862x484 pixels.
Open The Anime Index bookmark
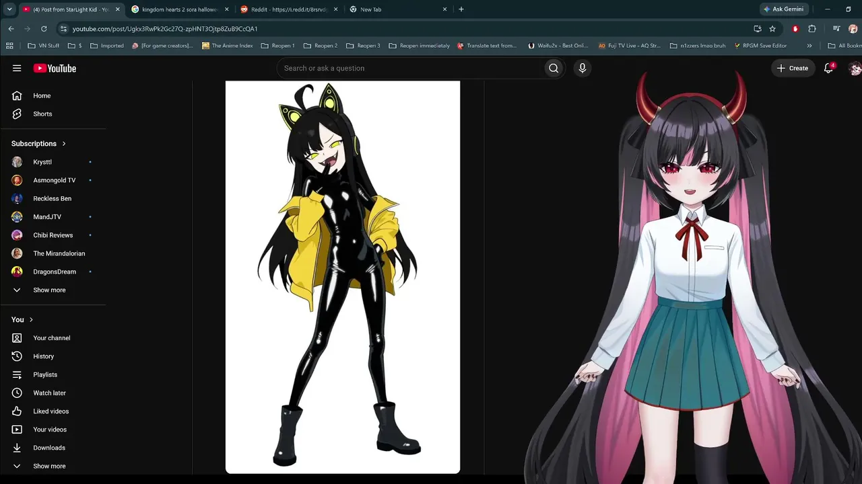point(228,46)
